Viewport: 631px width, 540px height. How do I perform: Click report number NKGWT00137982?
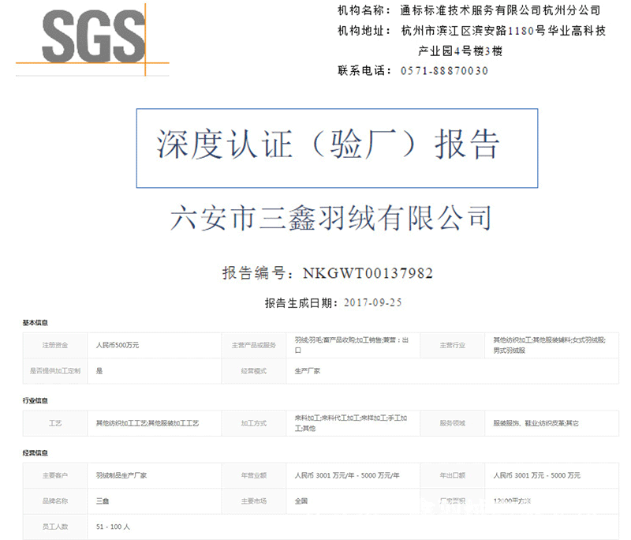(x=368, y=273)
